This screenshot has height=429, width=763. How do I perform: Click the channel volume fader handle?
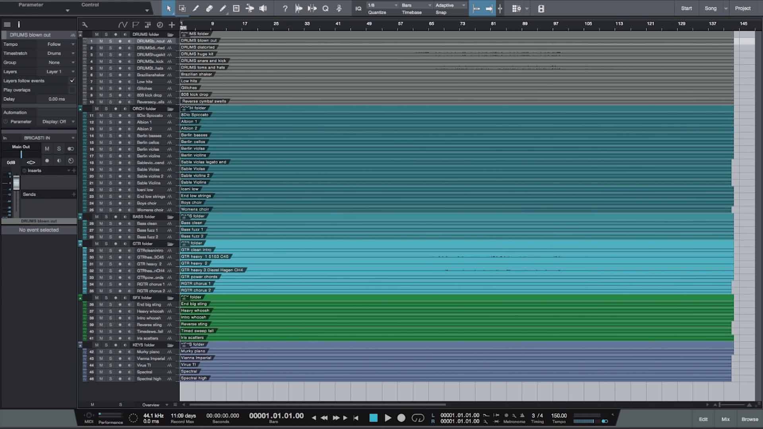[x=16, y=183]
